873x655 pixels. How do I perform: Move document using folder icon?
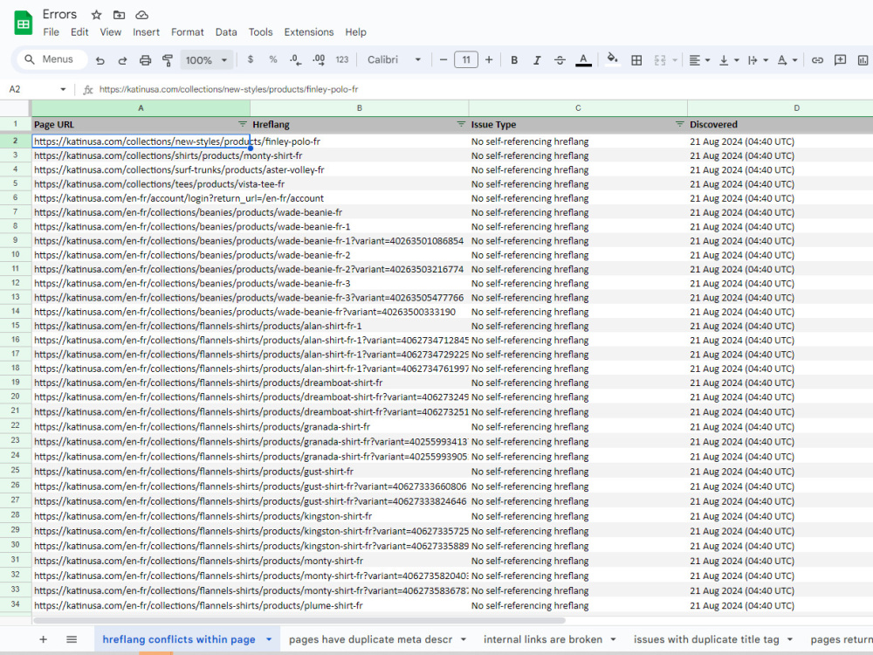point(119,15)
